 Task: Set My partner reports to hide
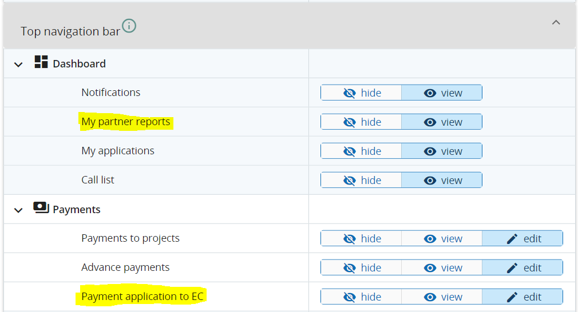tap(361, 122)
